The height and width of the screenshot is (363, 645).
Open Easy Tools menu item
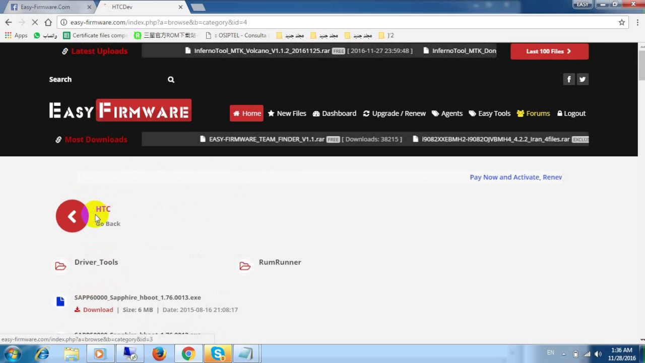click(489, 113)
